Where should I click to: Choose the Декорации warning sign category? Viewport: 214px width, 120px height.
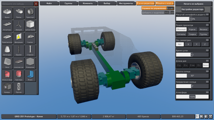click(19, 38)
